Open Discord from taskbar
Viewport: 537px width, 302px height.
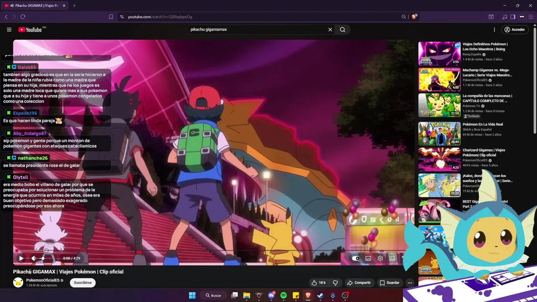(271, 295)
